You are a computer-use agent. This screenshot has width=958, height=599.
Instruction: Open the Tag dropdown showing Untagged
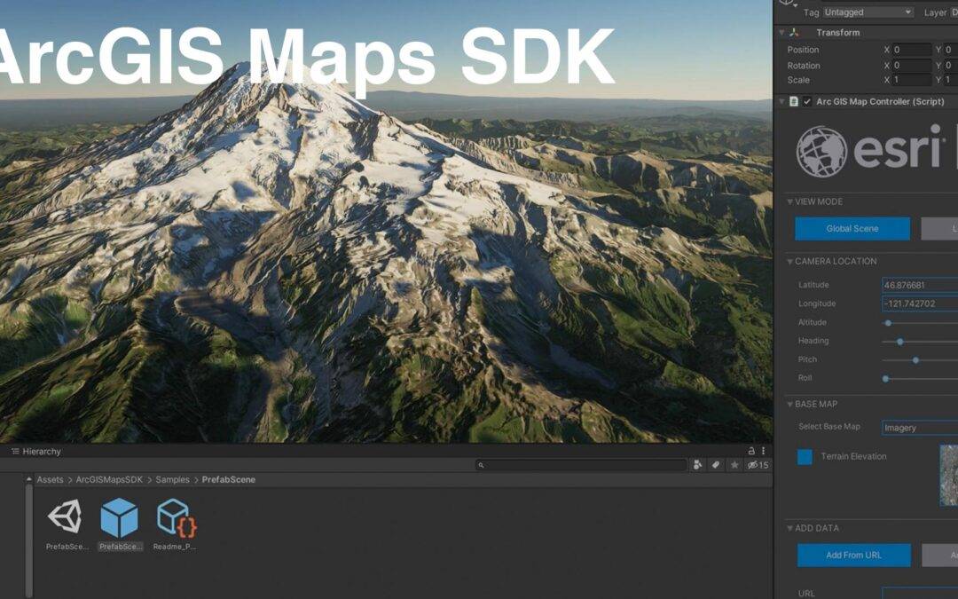coord(868,12)
